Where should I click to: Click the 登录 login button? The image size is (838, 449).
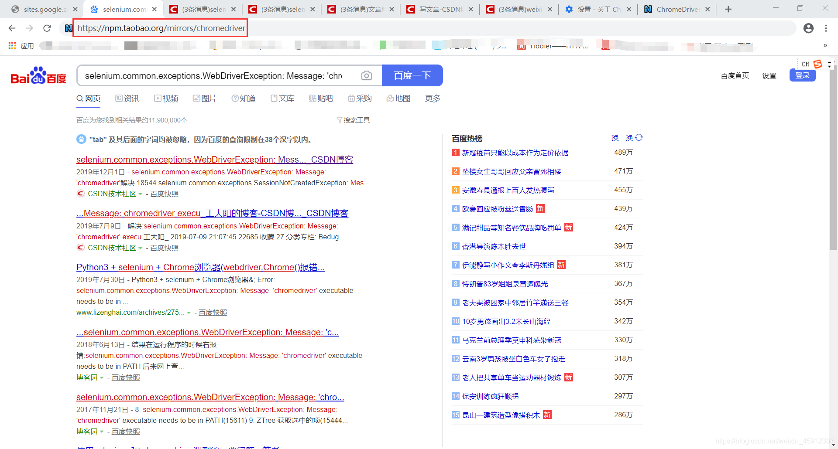click(802, 75)
